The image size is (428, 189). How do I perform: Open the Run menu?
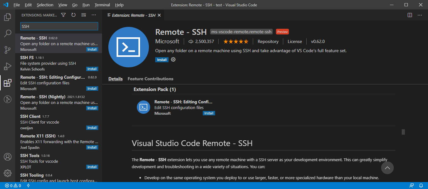[86, 5]
